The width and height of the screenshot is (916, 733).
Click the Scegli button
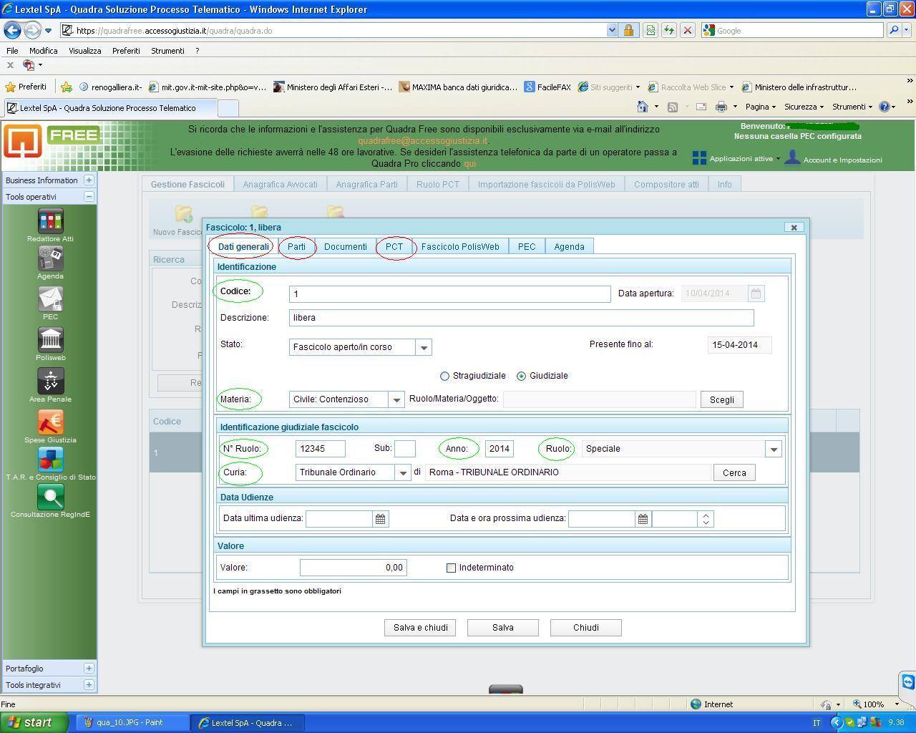(x=721, y=399)
